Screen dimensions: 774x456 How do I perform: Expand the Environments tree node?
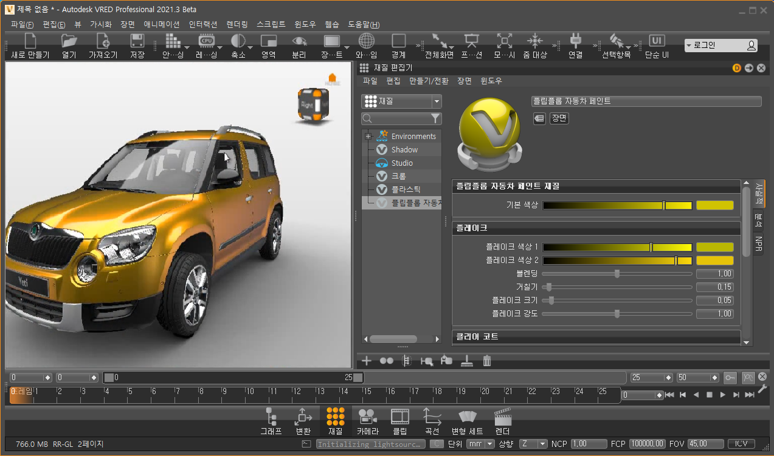(368, 136)
